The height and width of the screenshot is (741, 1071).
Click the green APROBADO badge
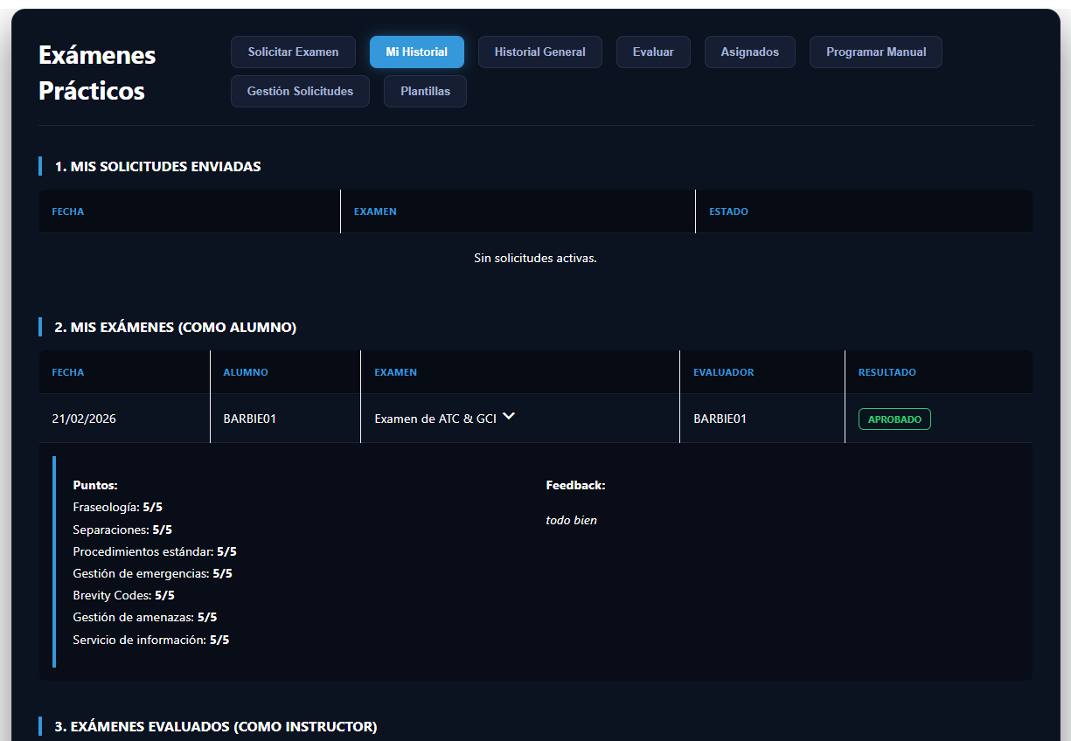pyautogui.click(x=894, y=419)
